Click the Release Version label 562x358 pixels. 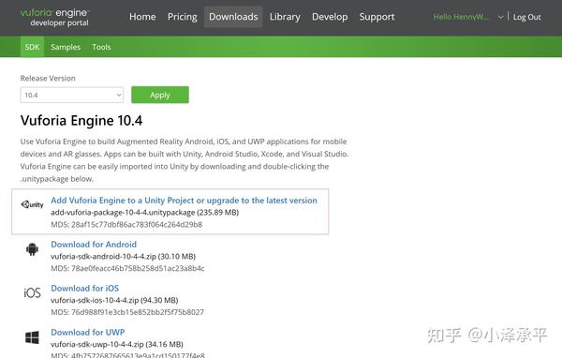(48, 78)
